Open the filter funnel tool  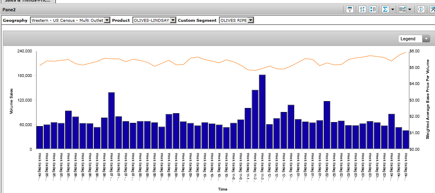pyautogui.click(x=350, y=9)
